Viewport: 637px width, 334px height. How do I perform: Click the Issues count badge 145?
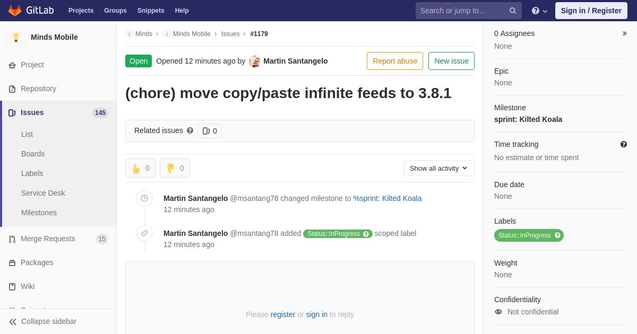click(x=100, y=112)
